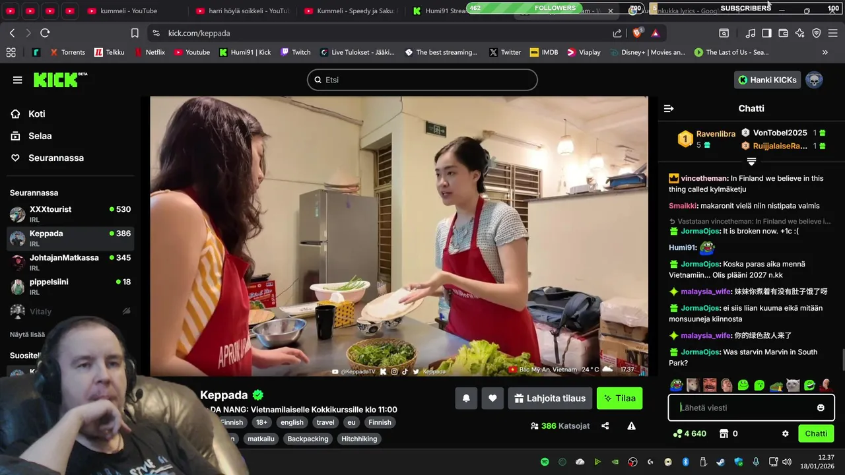Click the Hitchhiking tag

[x=359, y=439]
